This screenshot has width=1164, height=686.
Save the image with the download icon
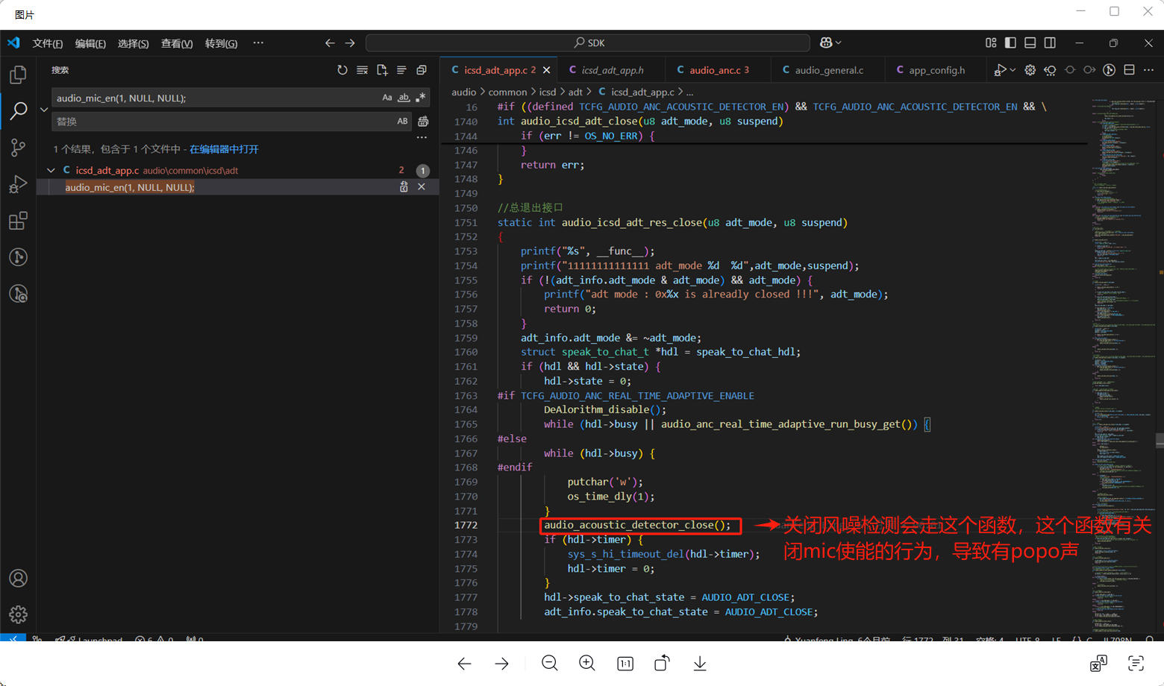(700, 663)
